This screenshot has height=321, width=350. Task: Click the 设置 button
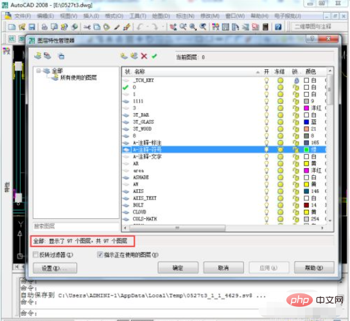(55, 268)
